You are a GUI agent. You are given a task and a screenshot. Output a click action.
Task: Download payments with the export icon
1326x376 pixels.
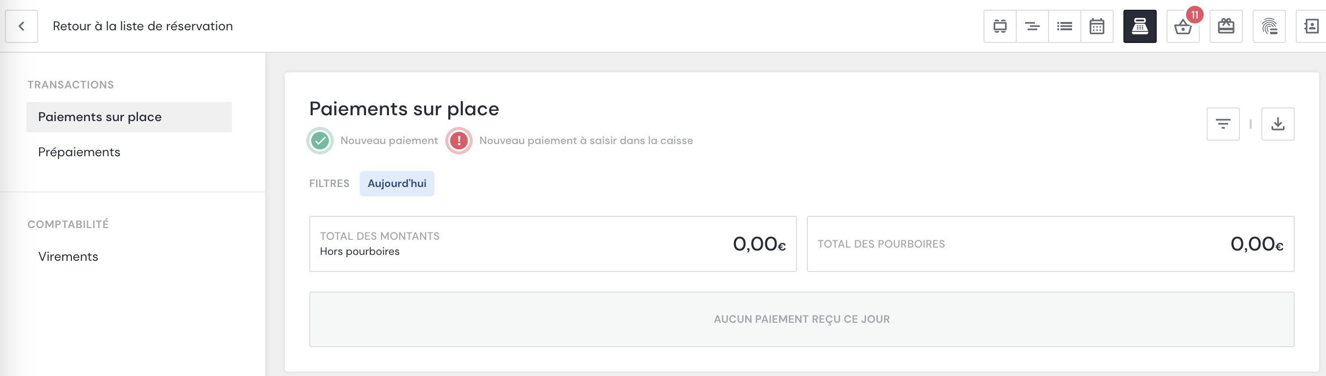coord(1278,124)
